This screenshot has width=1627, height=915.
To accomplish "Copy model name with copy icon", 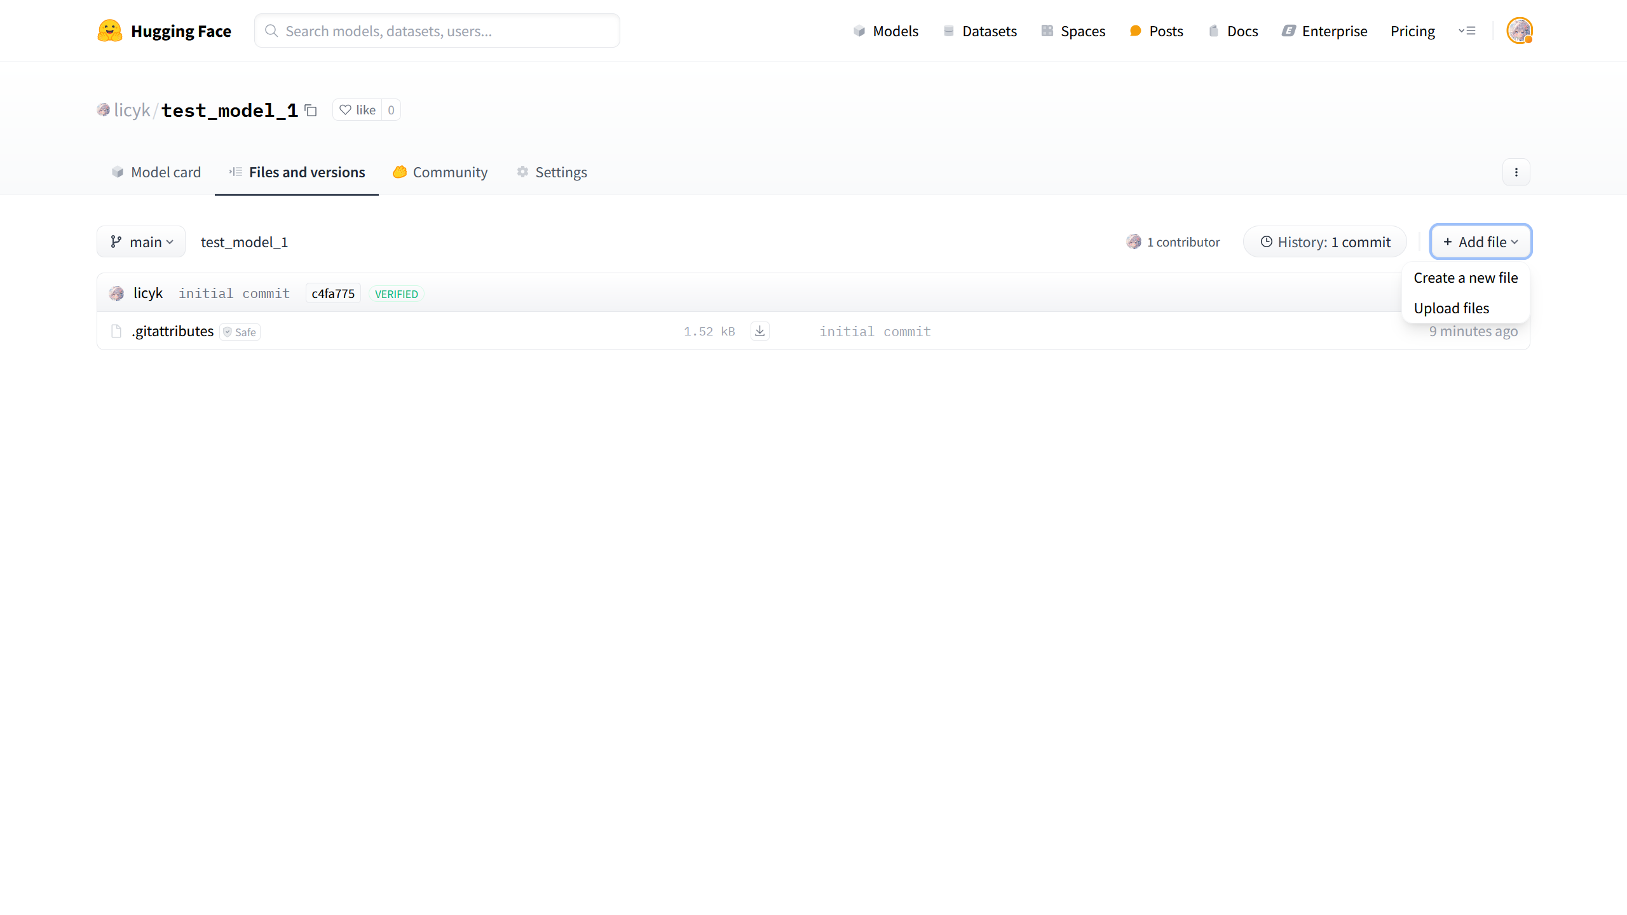I will click(311, 111).
